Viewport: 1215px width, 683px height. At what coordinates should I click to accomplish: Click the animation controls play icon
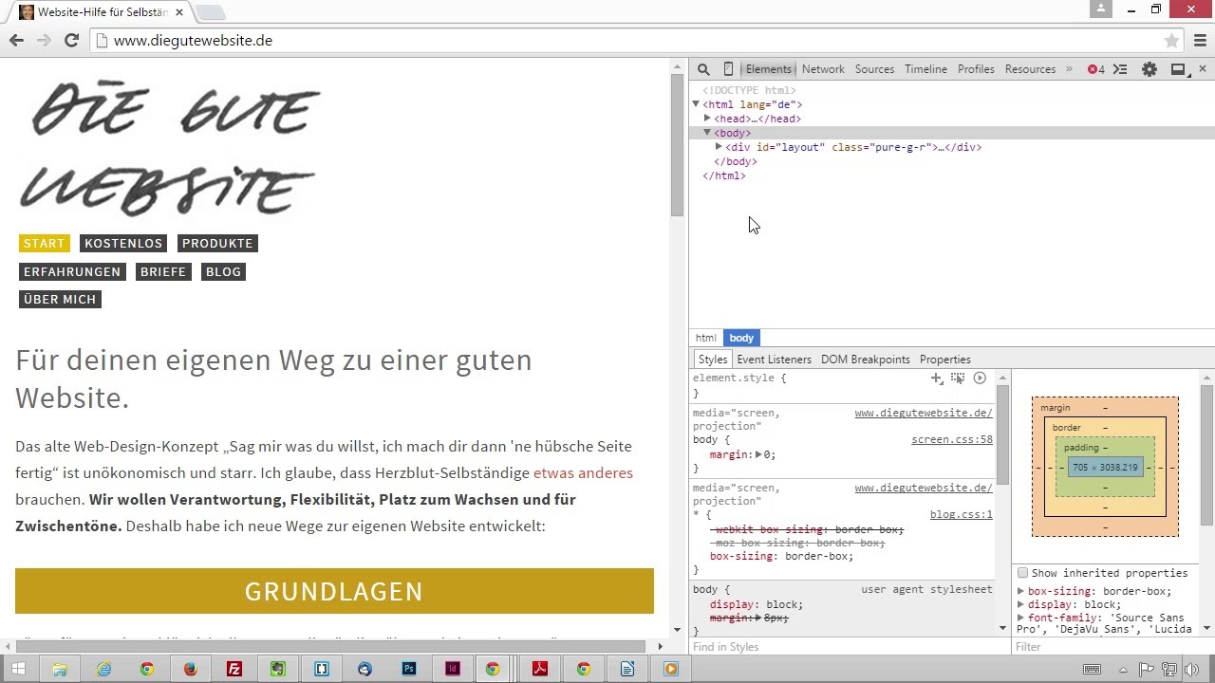click(x=980, y=378)
